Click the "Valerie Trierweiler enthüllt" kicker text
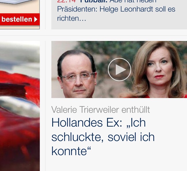Viewport: 187px width, 171px height. (100, 110)
